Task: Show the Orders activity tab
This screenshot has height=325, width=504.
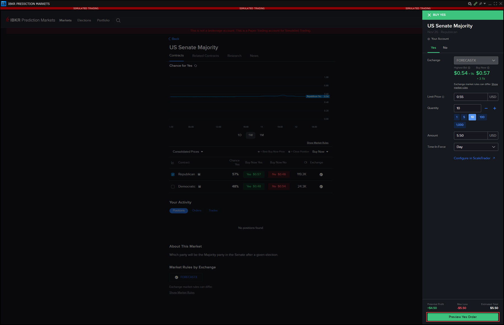Action: [197, 211]
